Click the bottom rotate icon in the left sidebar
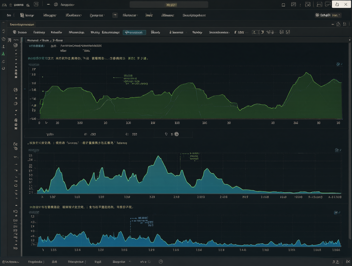Screen dimensions: 352x266 pyautogui.click(x=3, y=68)
